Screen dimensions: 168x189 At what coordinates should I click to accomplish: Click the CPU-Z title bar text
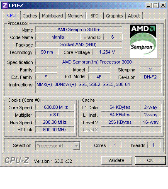(16, 5)
